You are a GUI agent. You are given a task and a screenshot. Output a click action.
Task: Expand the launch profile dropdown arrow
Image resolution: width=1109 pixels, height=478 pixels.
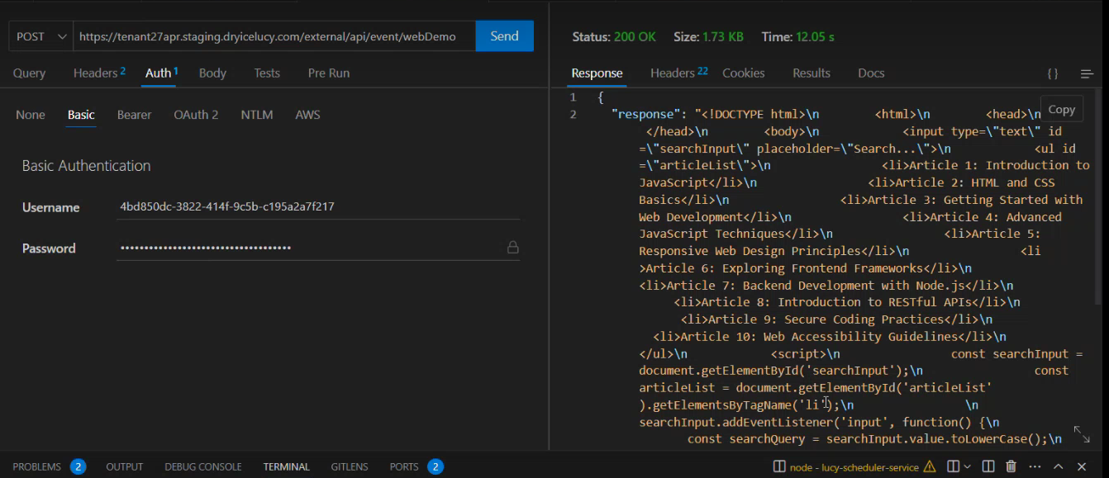pyautogui.click(x=969, y=466)
